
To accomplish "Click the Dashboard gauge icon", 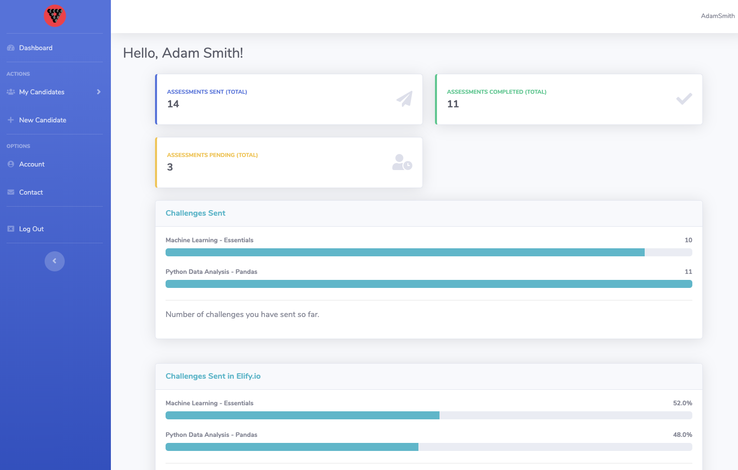I will coord(11,48).
